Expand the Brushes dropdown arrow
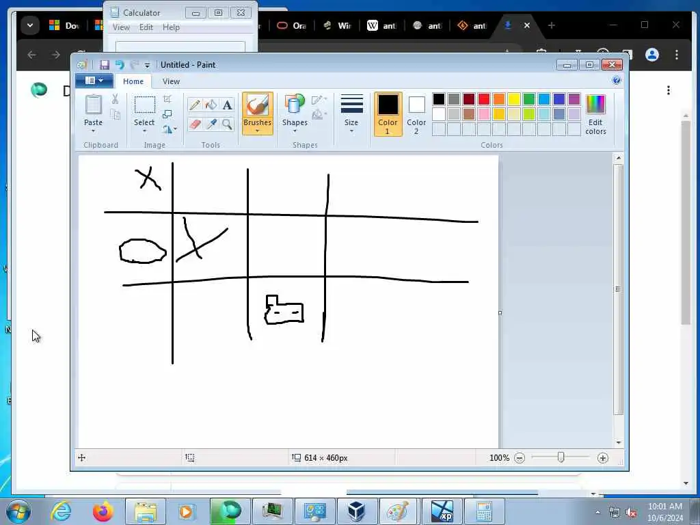Image resolution: width=700 pixels, height=525 pixels. (x=258, y=131)
